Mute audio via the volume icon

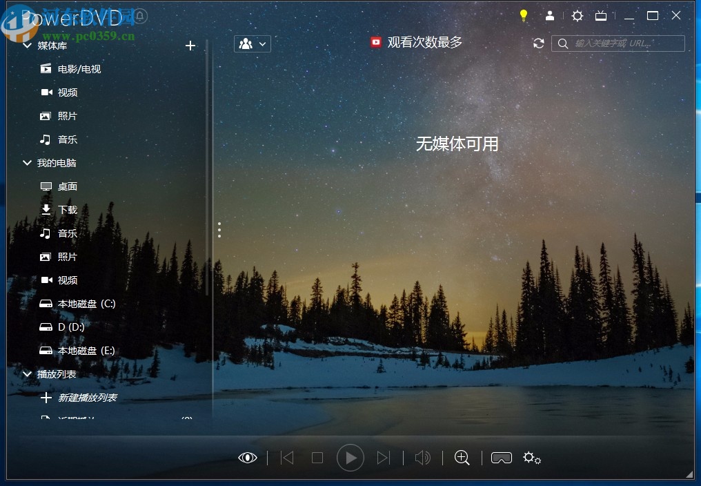tap(423, 458)
